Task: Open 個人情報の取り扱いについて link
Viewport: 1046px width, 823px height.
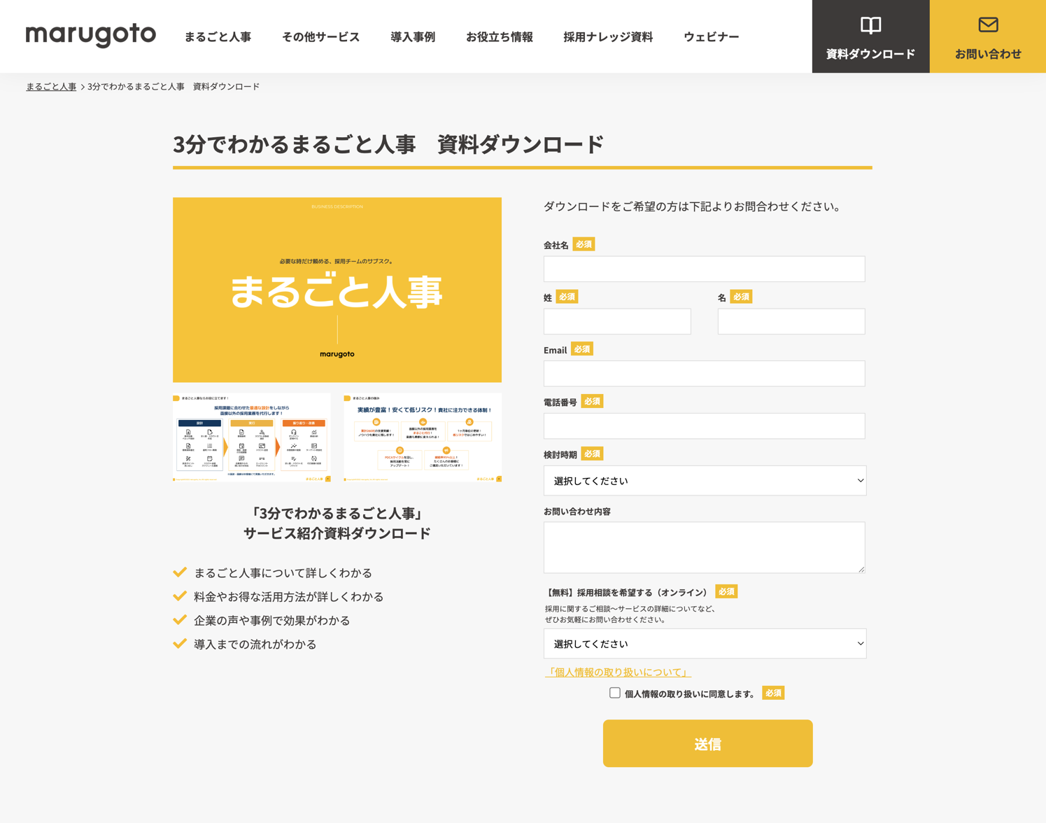Action: pyautogui.click(x=618, y=672)
